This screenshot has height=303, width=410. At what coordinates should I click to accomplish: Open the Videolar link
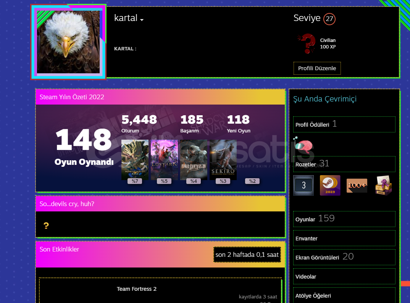344,276
